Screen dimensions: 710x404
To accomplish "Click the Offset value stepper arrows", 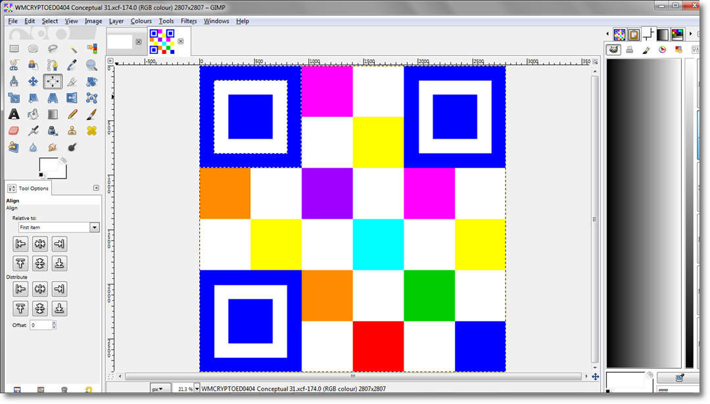I will coord(55,325).
